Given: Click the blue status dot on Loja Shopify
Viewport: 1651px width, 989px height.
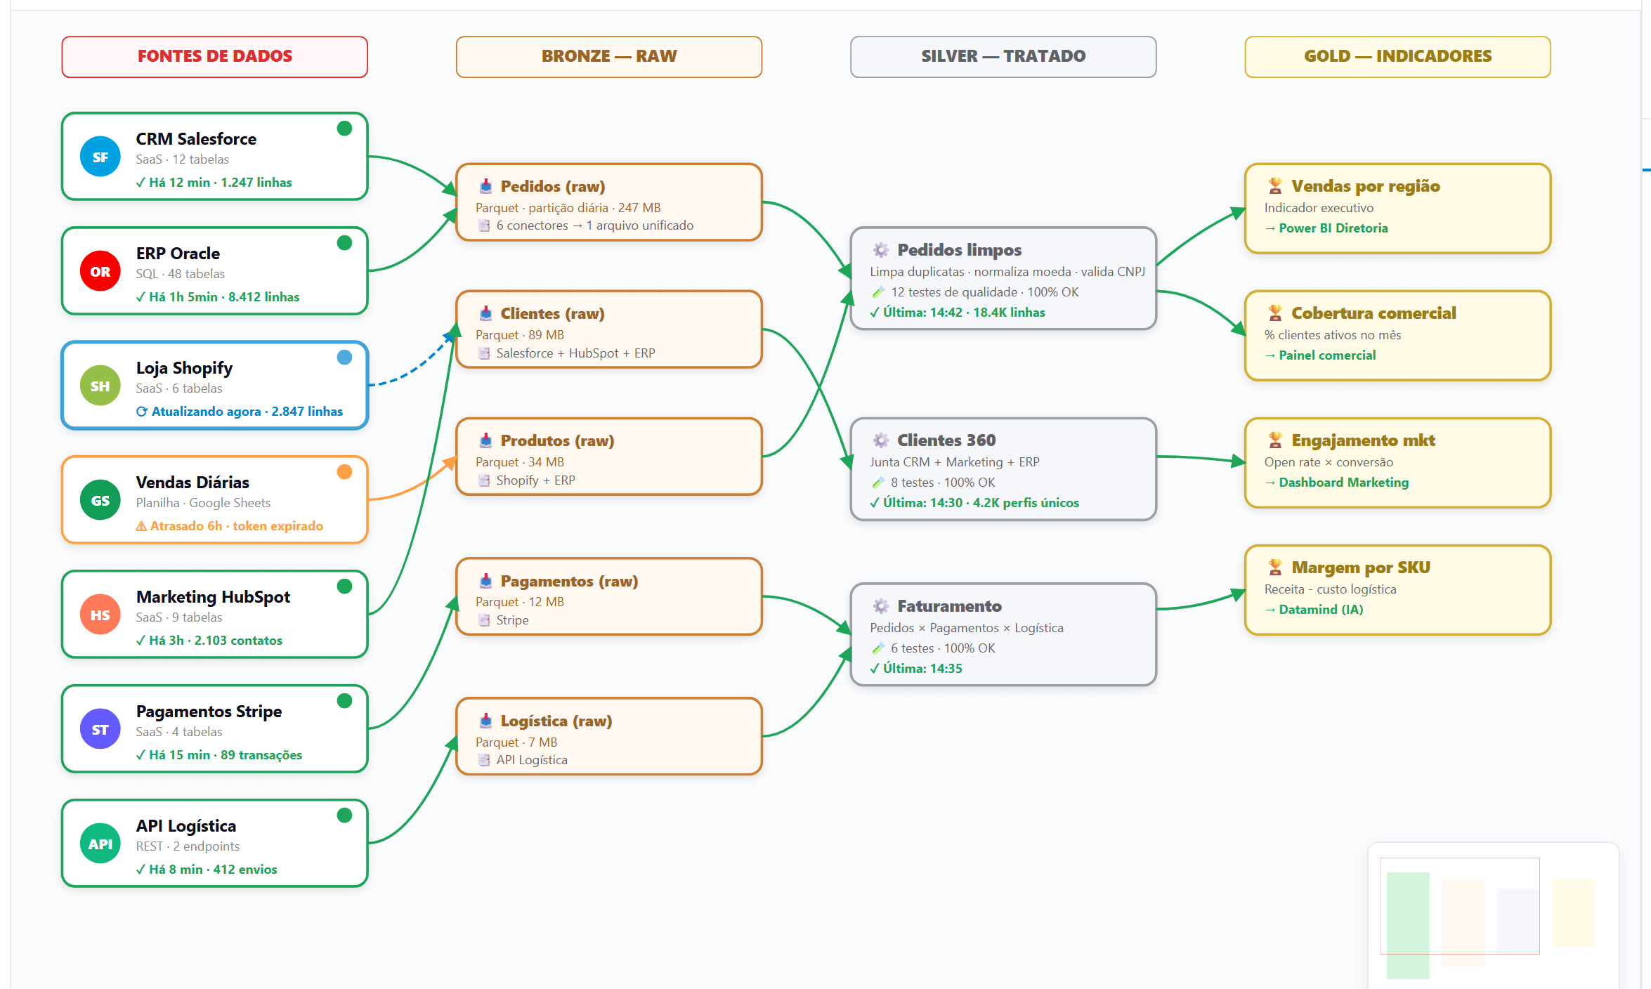Looking at the screenshot, I should coord(344,357).
